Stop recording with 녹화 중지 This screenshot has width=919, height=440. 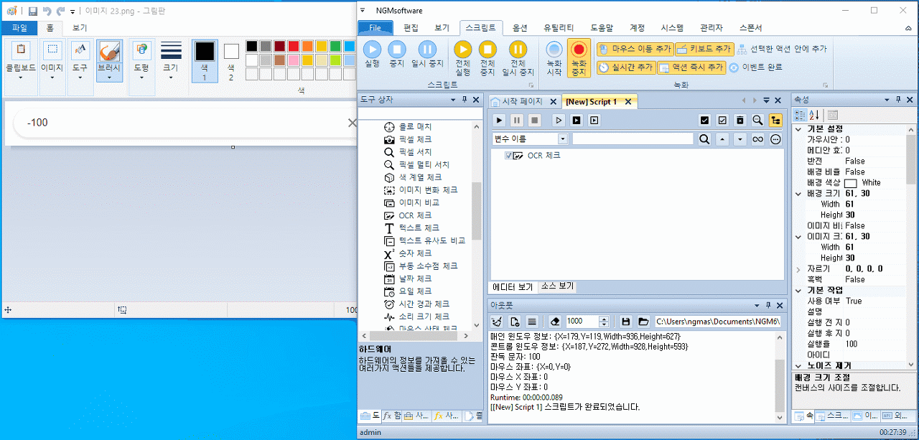click(579, 58)
